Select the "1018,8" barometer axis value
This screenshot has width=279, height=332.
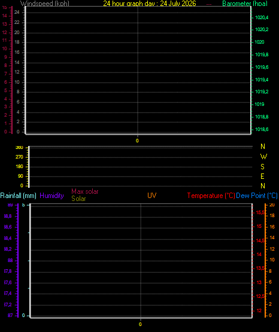262,117
